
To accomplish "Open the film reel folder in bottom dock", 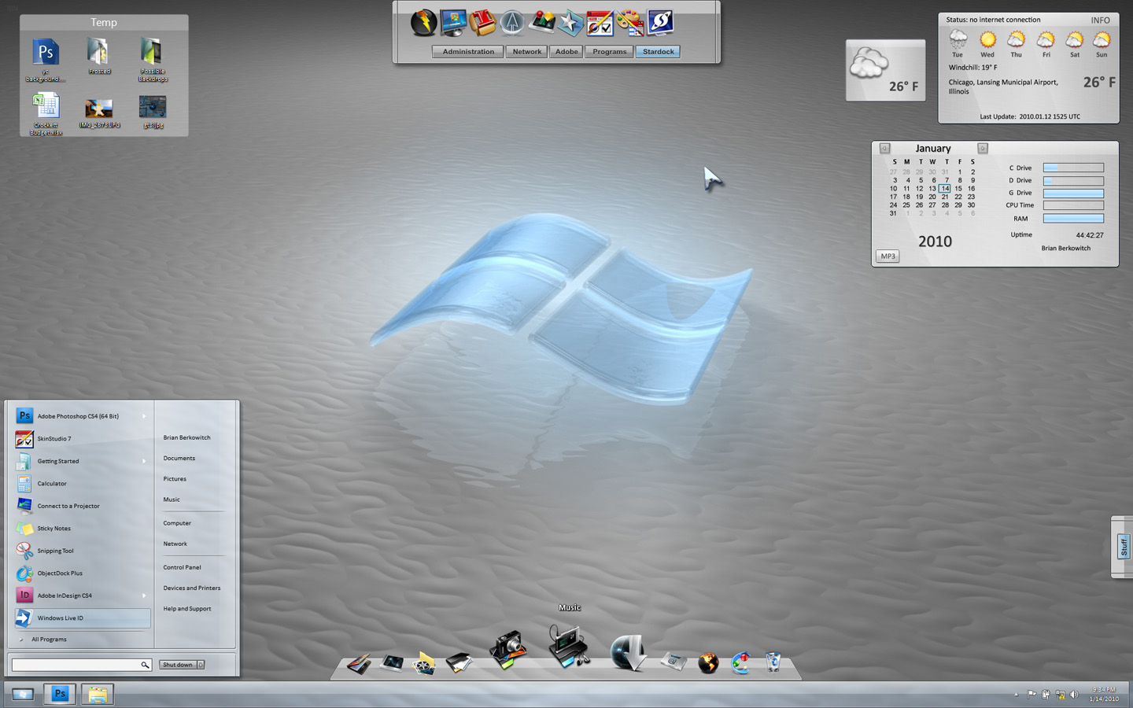I will click(424, 664).
